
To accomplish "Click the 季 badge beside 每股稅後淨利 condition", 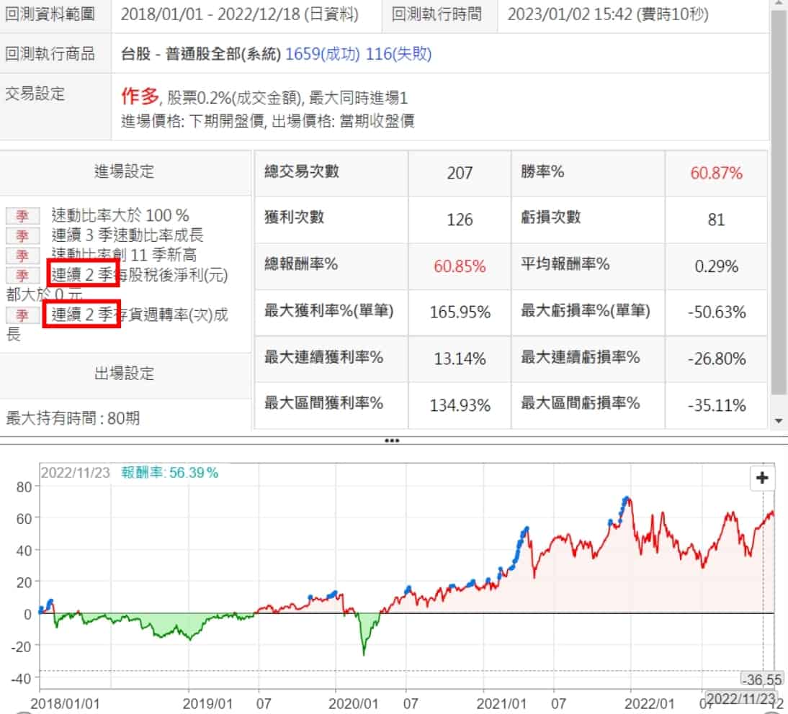I will point(22,276).
